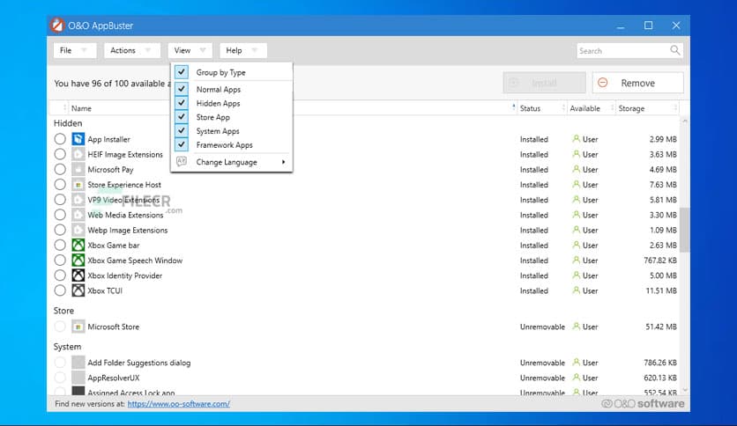This screenshot has width=737, height=426.
Task: Click Unremovable status of Microsoft Store
Action: click(542, 327)
